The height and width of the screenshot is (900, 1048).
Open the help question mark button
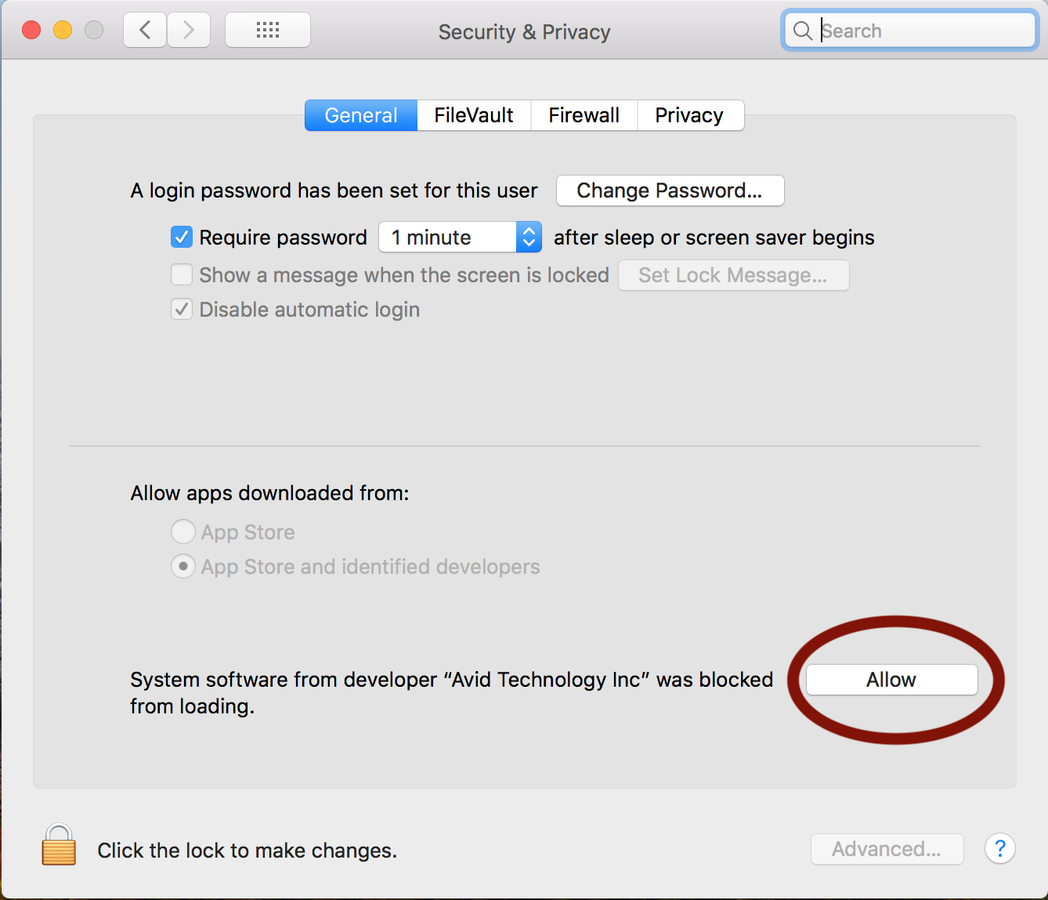[1000, 849]
